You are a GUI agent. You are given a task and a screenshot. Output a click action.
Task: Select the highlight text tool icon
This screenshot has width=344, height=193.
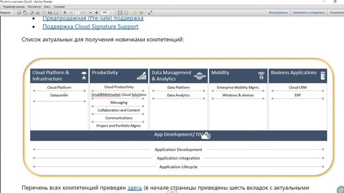tap(141, 13)
